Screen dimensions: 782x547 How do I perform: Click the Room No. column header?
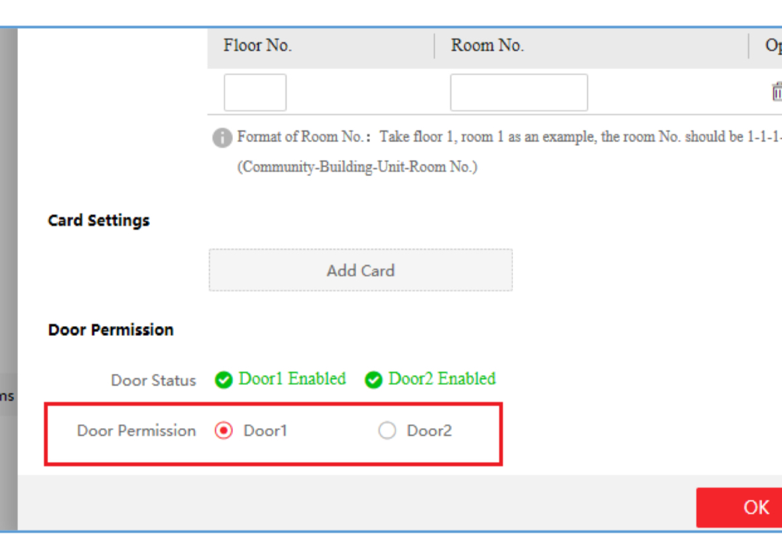(x=488, y=46)
